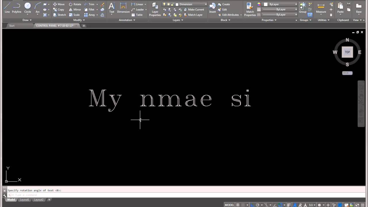Insert a Table from Annotation panel

[x=137, y=15]
